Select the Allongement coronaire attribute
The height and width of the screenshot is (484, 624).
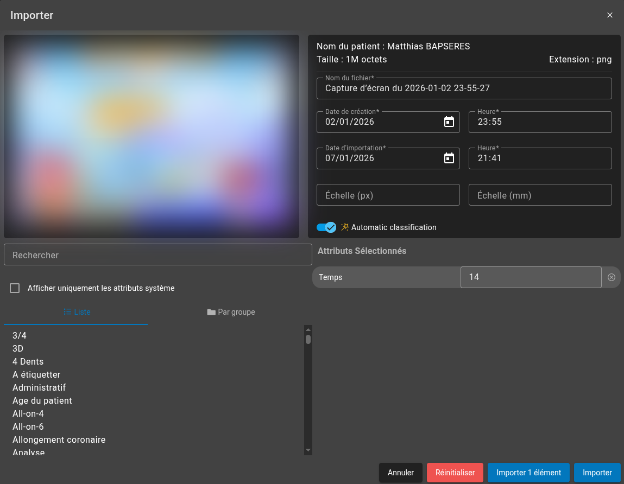pyautogui.click(x=59, y=440)
